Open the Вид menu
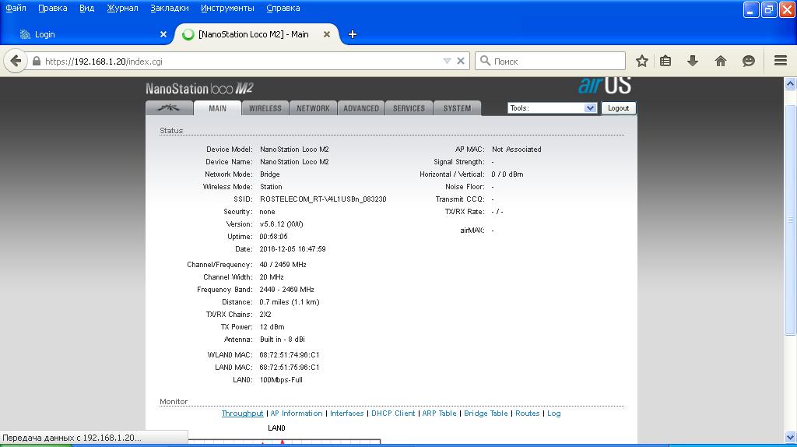Viewport: 797px width, 447px height. pos(87,8)
